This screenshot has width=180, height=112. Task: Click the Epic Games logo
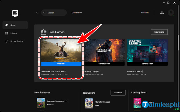[x=15, y=13]
